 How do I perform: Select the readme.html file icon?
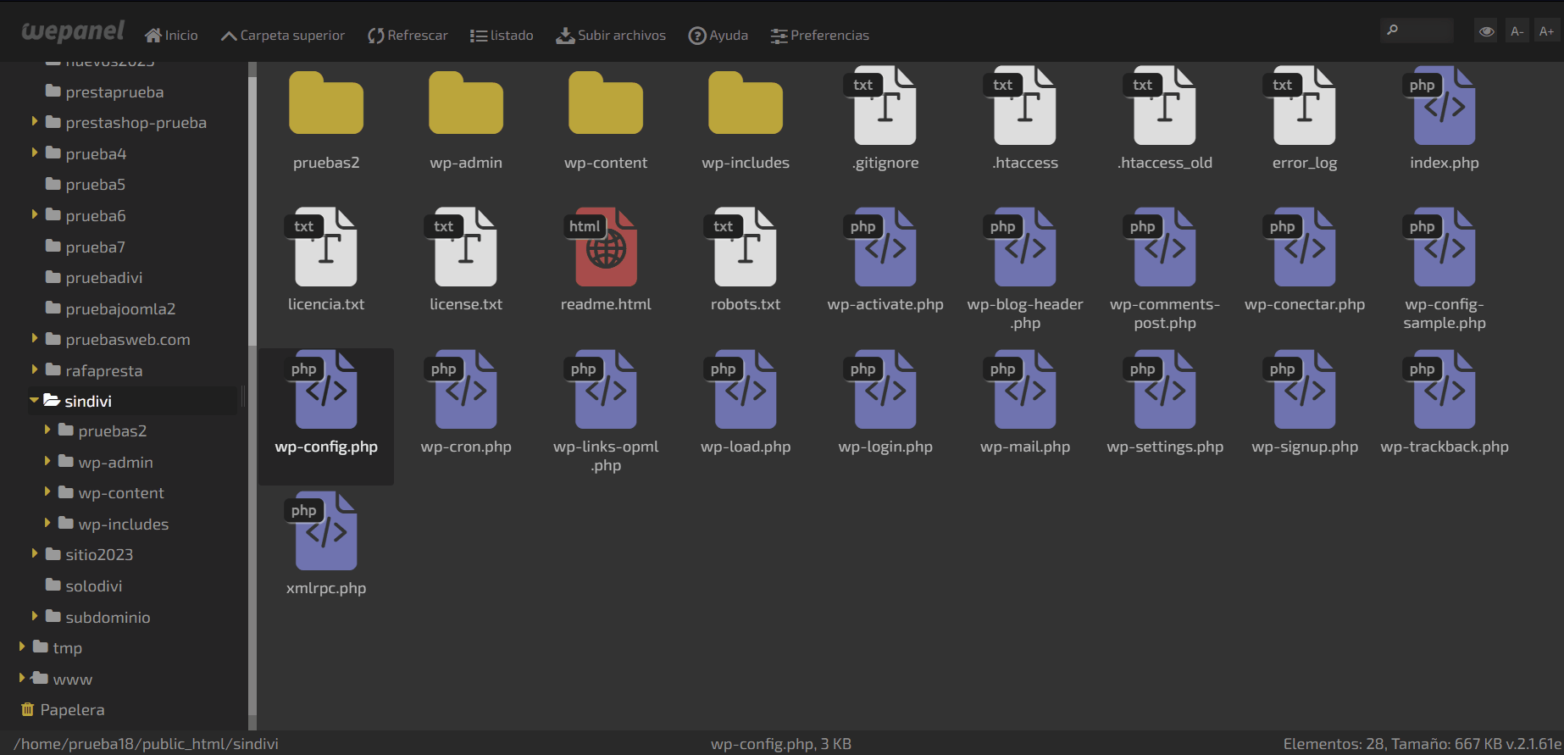[x=606, y=248]
